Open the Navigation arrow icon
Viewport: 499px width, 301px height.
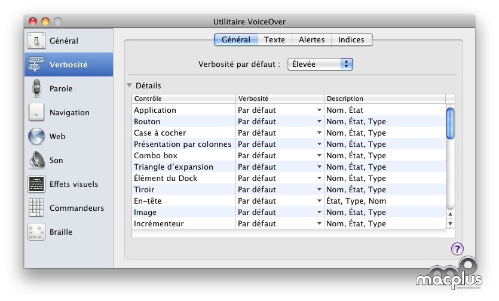36,112
